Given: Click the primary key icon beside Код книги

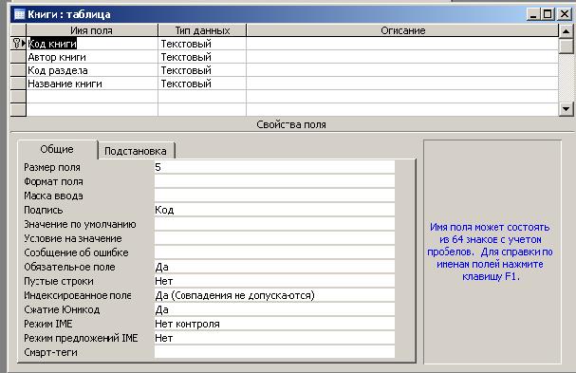Looking at the screenshot, I should [16, 44].
